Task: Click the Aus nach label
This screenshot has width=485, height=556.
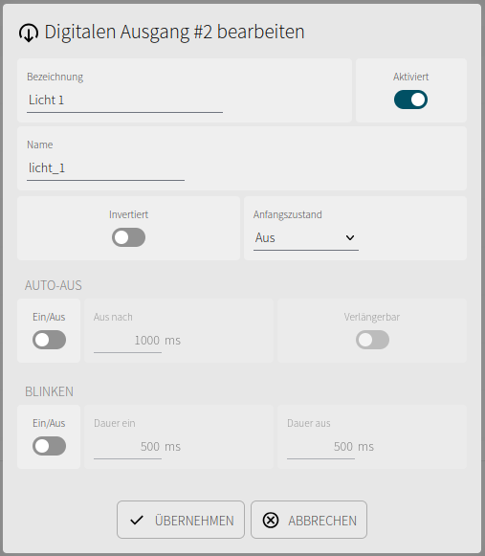Action: point(113,317)
